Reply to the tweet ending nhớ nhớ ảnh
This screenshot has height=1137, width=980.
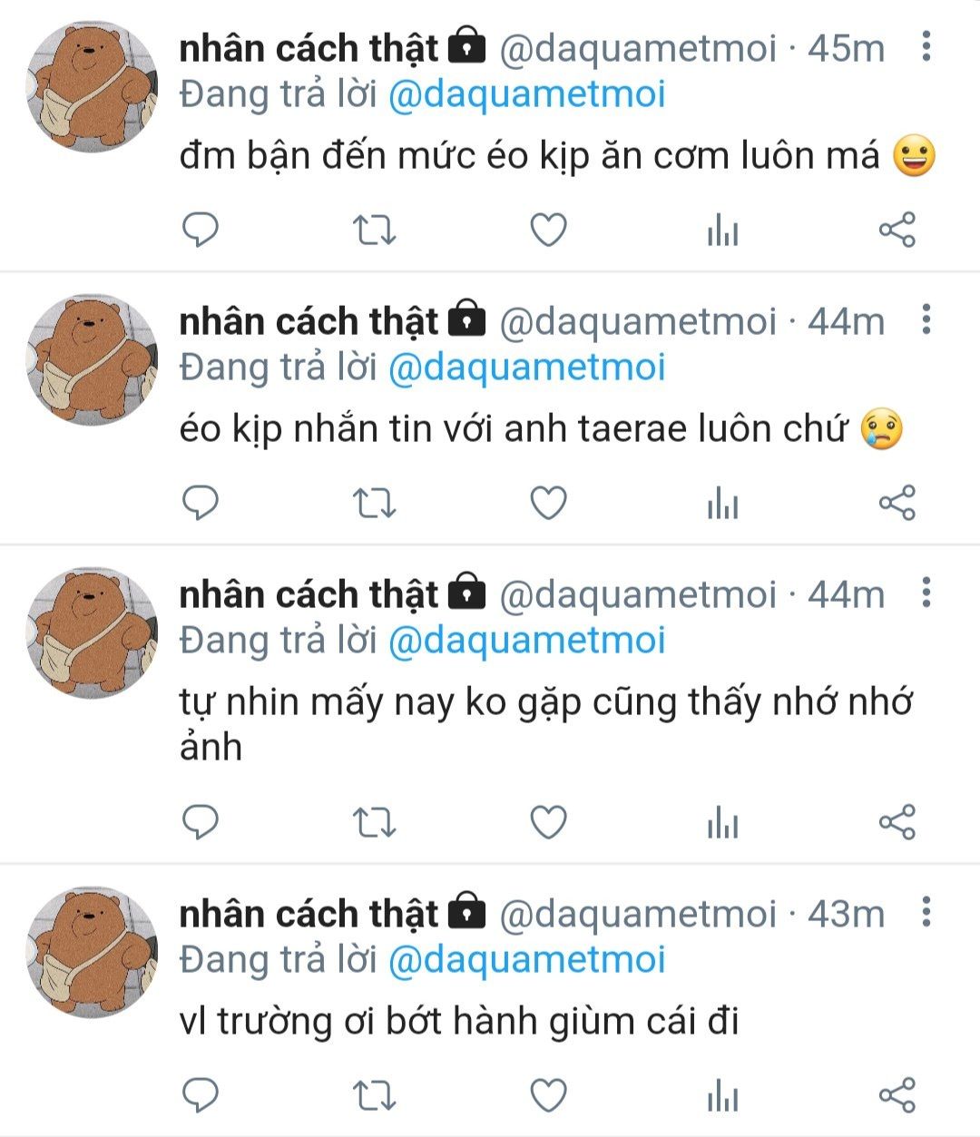point(201,822)
